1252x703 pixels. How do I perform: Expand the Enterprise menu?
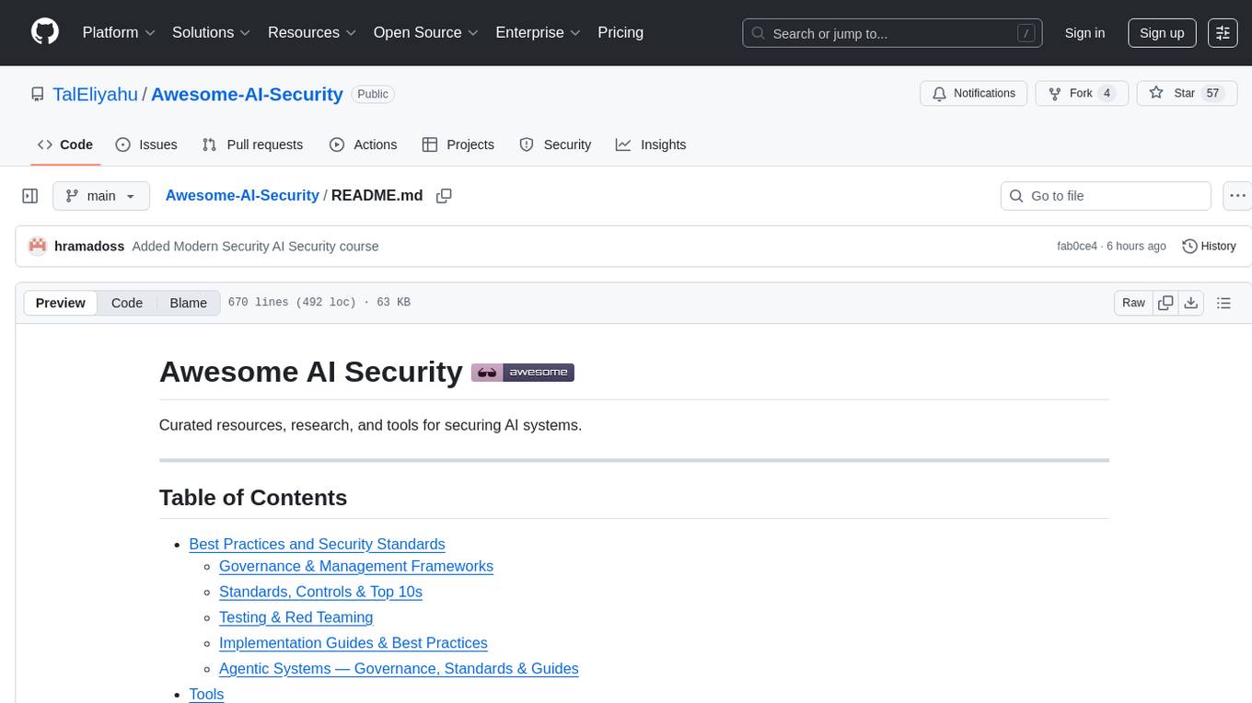[x=539, y=32]
